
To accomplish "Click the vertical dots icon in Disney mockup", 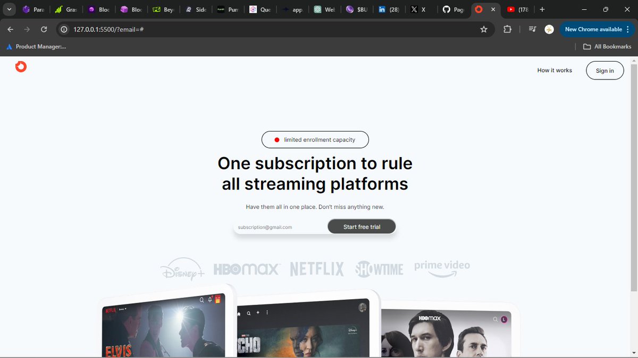I will [267, 313].
